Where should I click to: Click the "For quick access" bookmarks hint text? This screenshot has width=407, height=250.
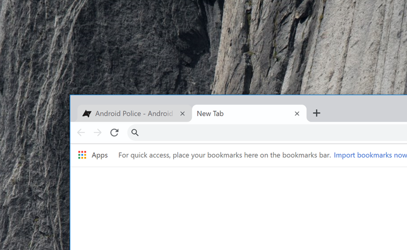click(224, 155)
